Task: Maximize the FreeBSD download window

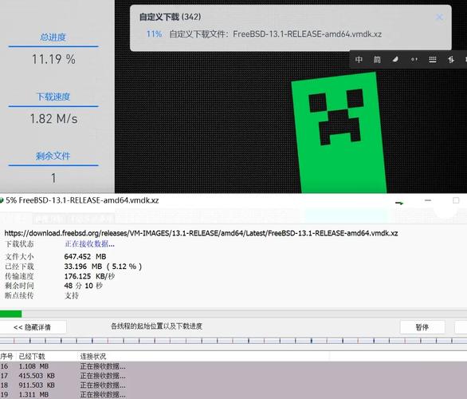Action: click(x=456, y=200)
